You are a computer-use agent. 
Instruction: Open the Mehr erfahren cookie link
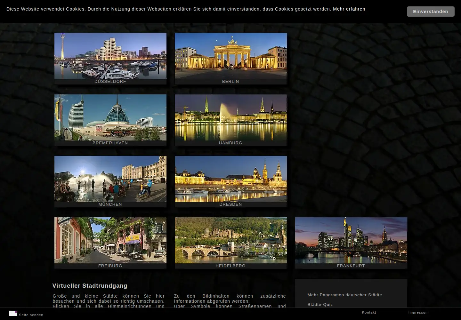349,9
